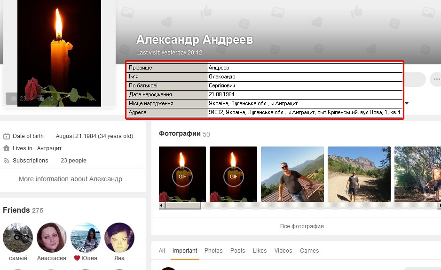The height and width of the screenshot is (270, 441).
Task: Switch to the Videos feed tab
Action: point(283,251)
